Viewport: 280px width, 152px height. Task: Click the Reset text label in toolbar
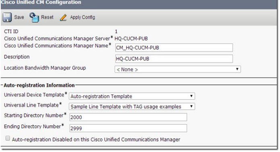(x=47, y=17)
